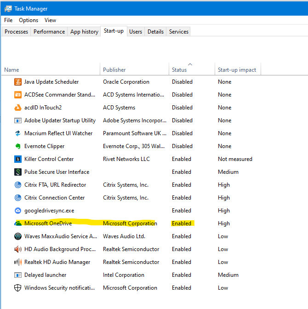Click the Paramount Software UK publisher cell
Screen dimensions: 308x309
click(135, 133)
